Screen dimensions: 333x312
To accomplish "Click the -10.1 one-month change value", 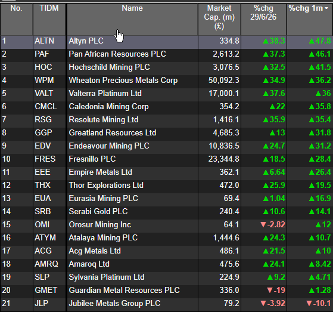I will tap(319, 304).
